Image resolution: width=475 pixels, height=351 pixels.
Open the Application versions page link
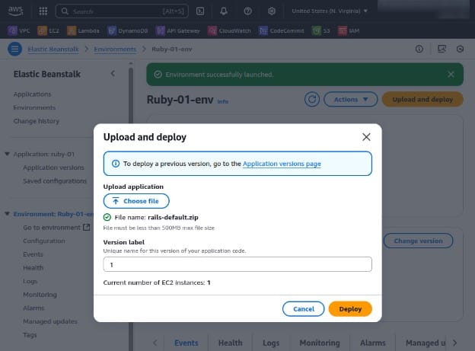click(x=282, y=164)
